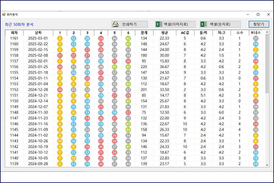This screenshot has height=183, width=274.
Task: Maximize the 회차분석 window
Action: (258, 14)
